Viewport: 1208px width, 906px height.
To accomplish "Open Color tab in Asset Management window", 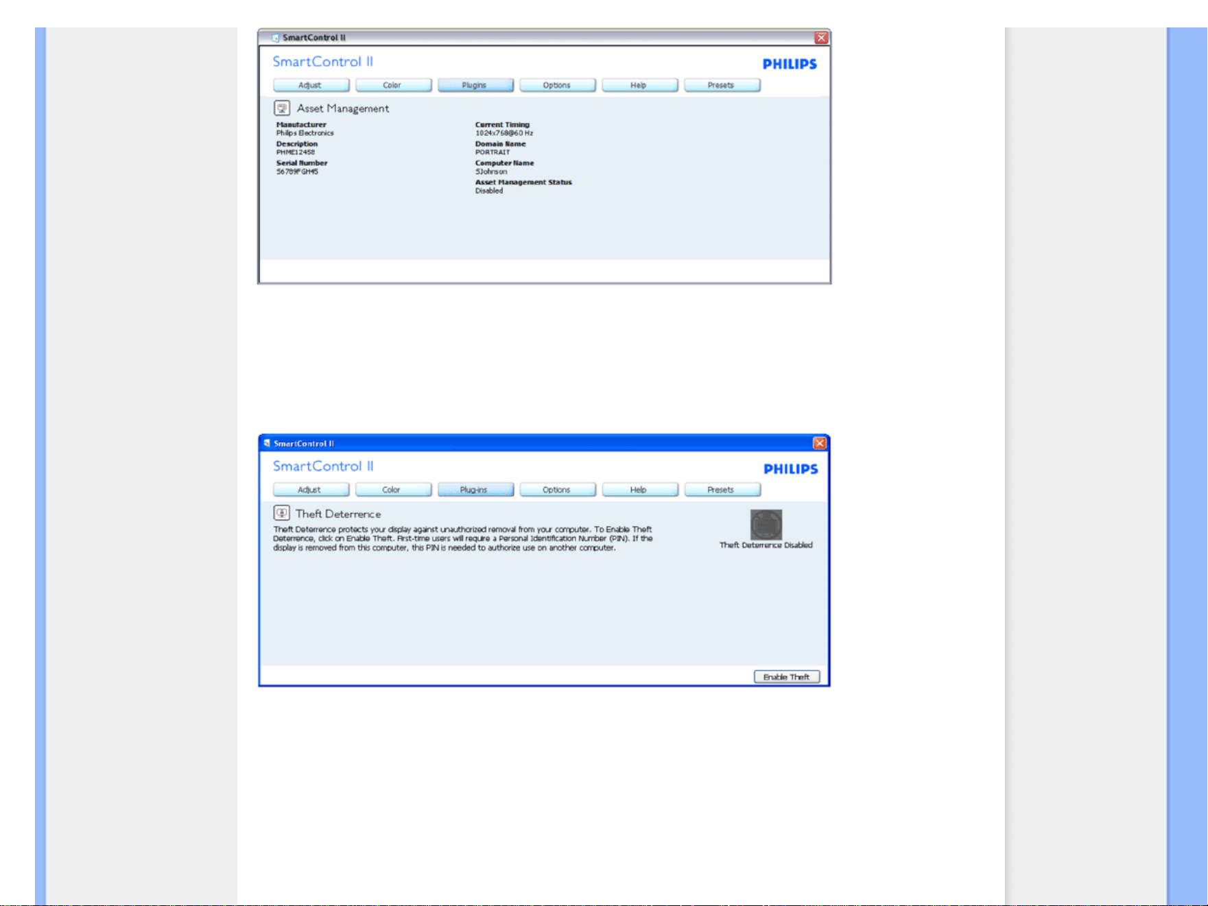I will click(393, 85).
